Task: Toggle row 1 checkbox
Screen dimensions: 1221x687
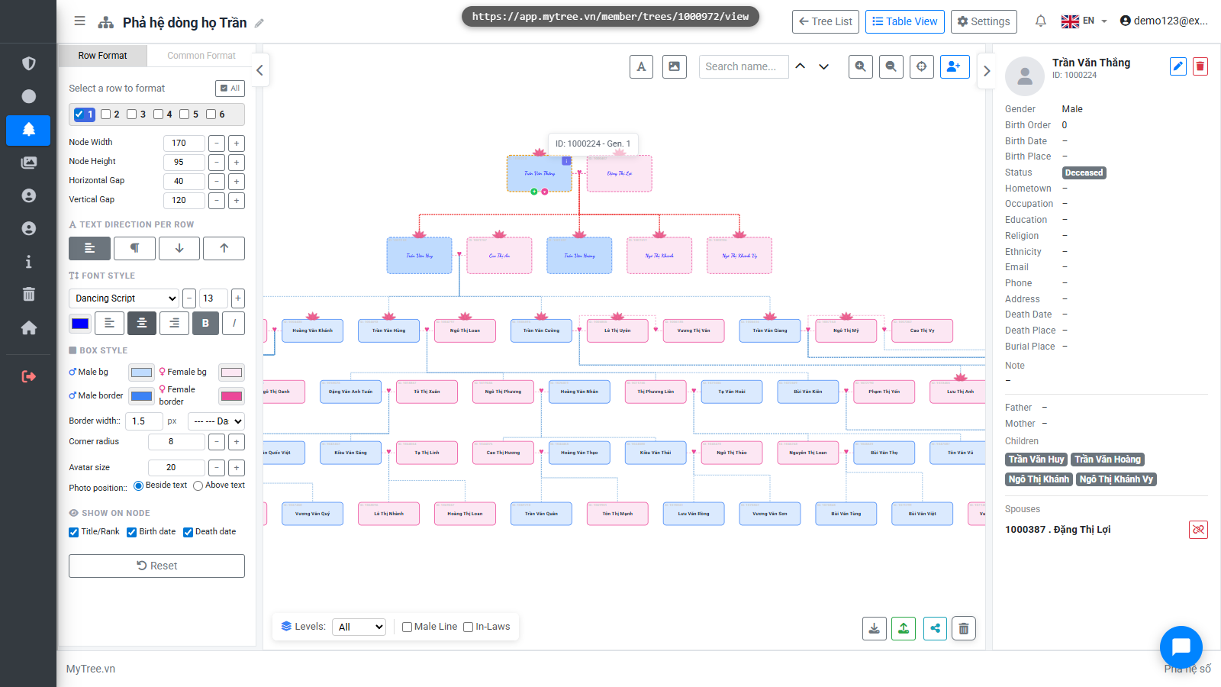Action: (x=79, y=114)
